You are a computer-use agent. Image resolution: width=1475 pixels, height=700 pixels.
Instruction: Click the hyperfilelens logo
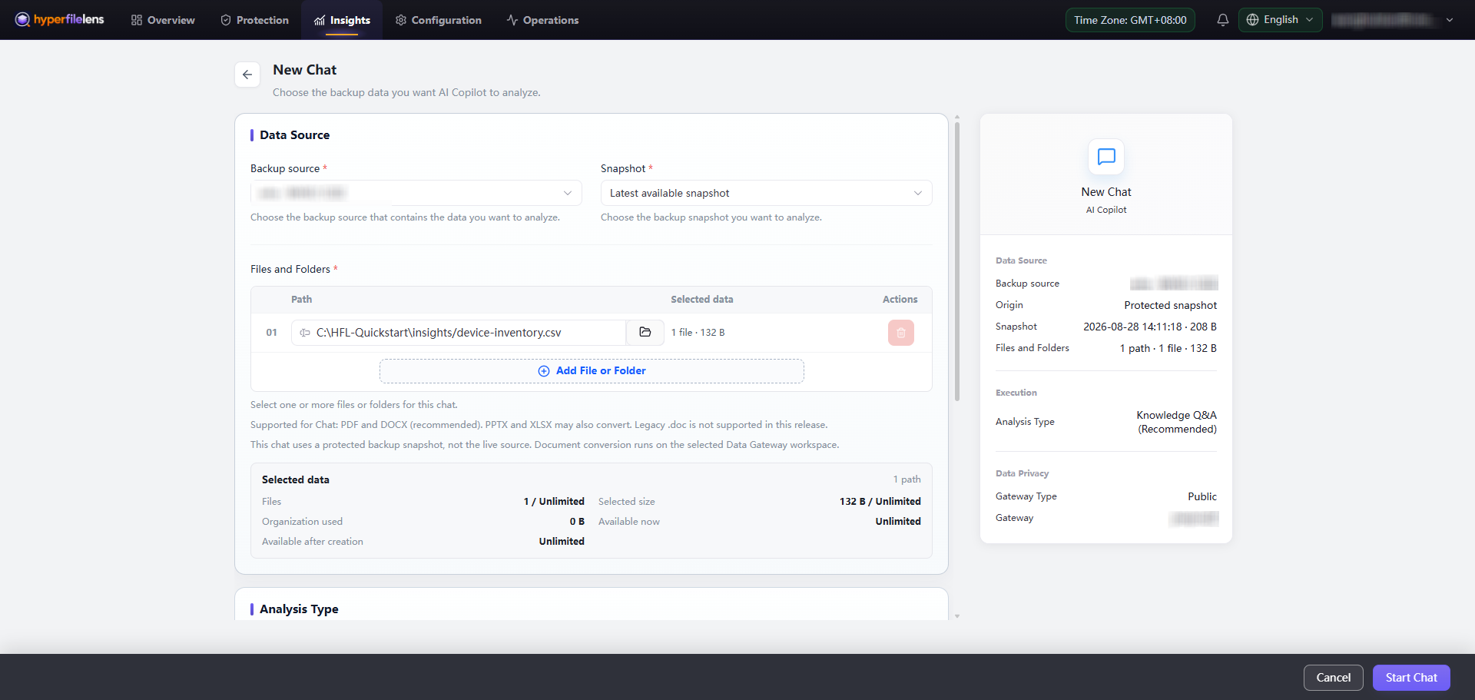[60, 19]
